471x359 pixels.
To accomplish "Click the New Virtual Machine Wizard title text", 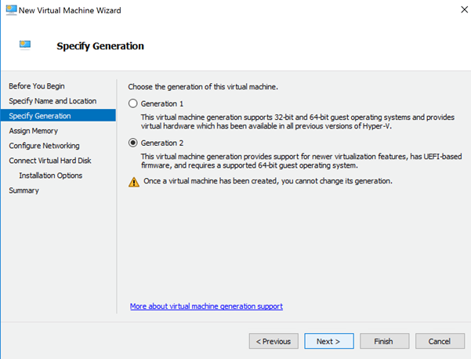I will (x=70, y=10).
